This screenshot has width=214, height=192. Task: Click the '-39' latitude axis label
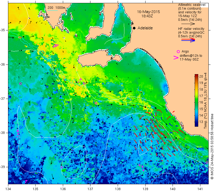[x=3, y=167]
